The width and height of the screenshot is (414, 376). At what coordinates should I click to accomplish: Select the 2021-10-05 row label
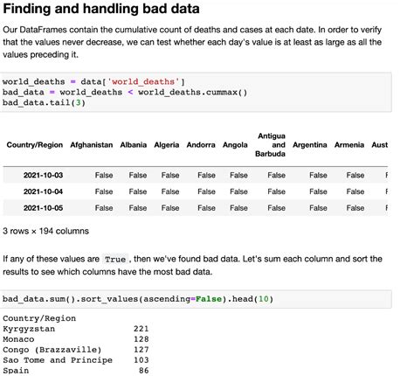tap(43, 208)
